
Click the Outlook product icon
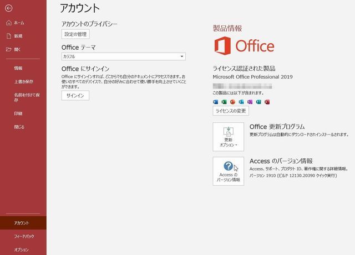coord(241,102)
